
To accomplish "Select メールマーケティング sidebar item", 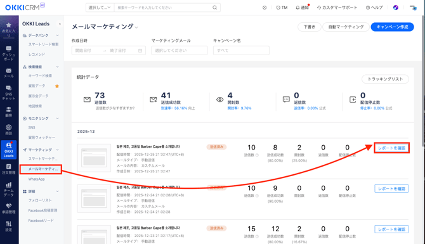I will tap(41, 169).
